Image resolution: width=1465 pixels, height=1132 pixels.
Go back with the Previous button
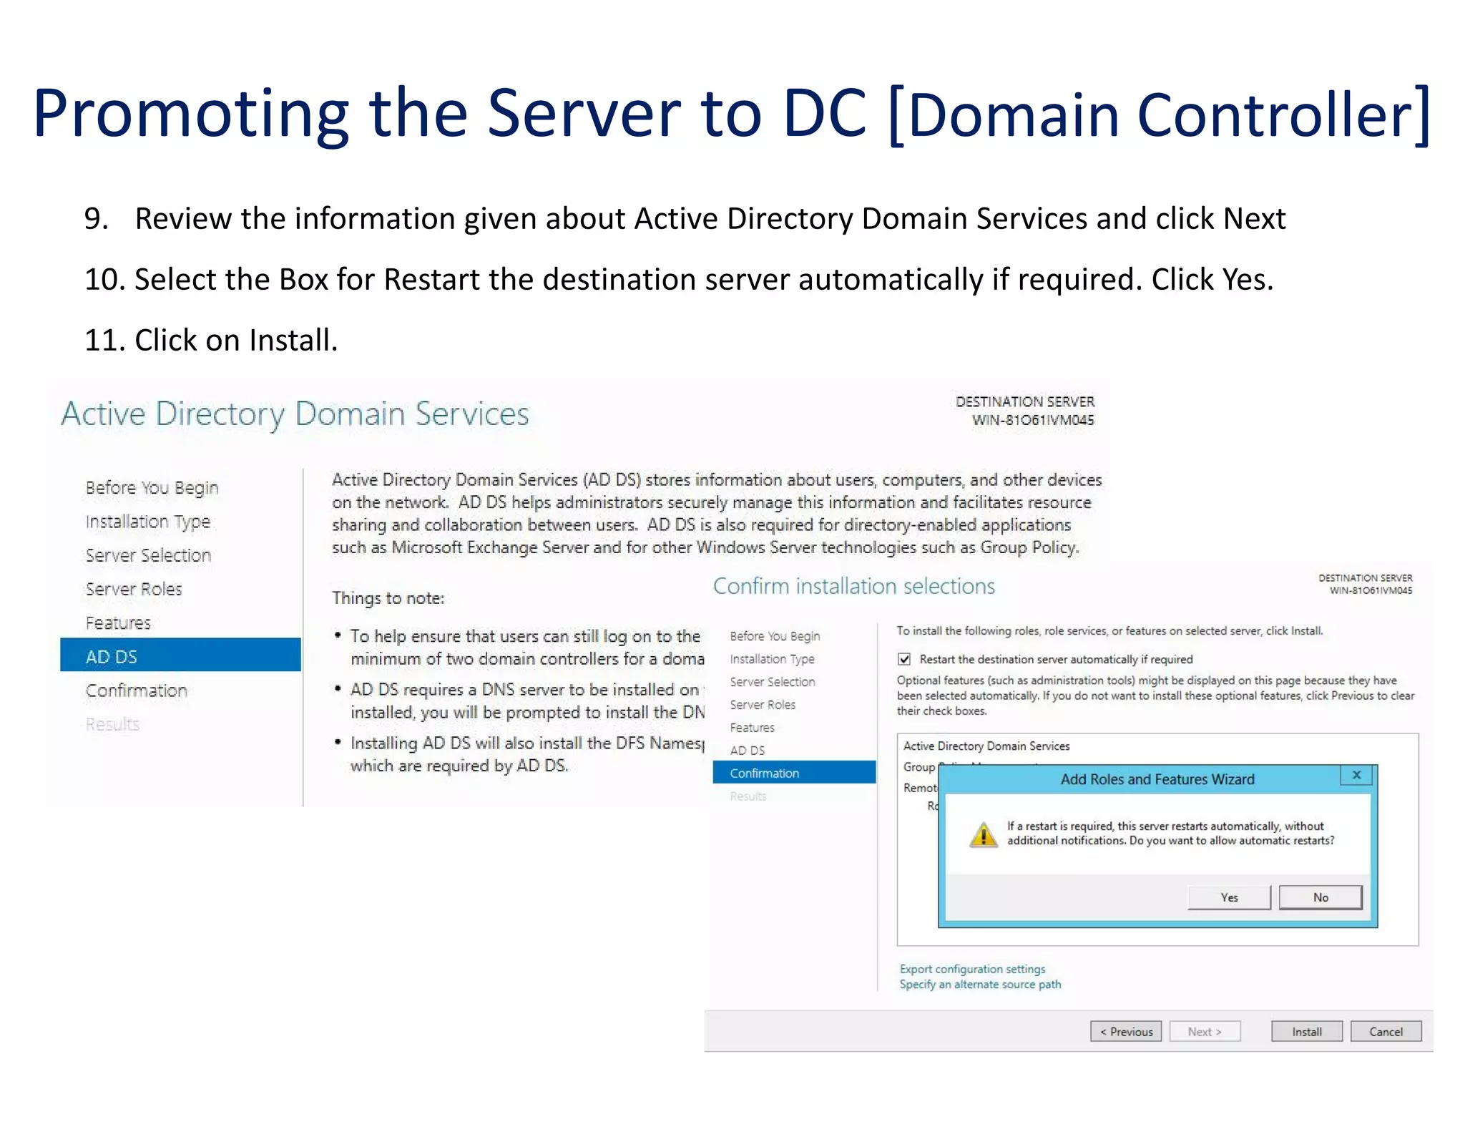tap(1126, 1031)
